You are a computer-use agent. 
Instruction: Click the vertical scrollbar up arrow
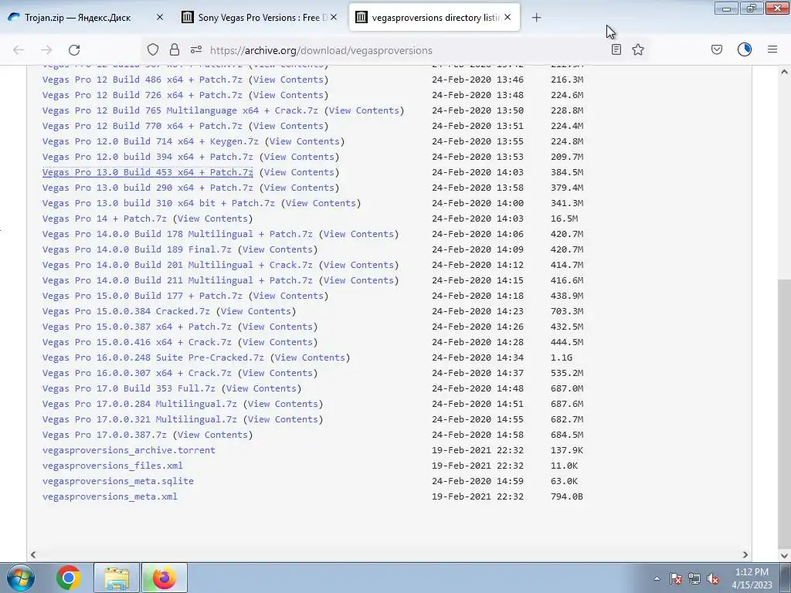[785, 72]
